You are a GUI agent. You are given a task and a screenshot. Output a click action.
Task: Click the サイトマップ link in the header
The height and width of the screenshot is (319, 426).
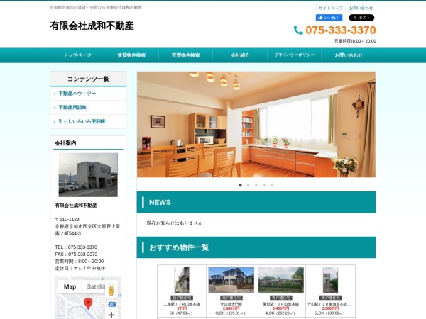331,8
